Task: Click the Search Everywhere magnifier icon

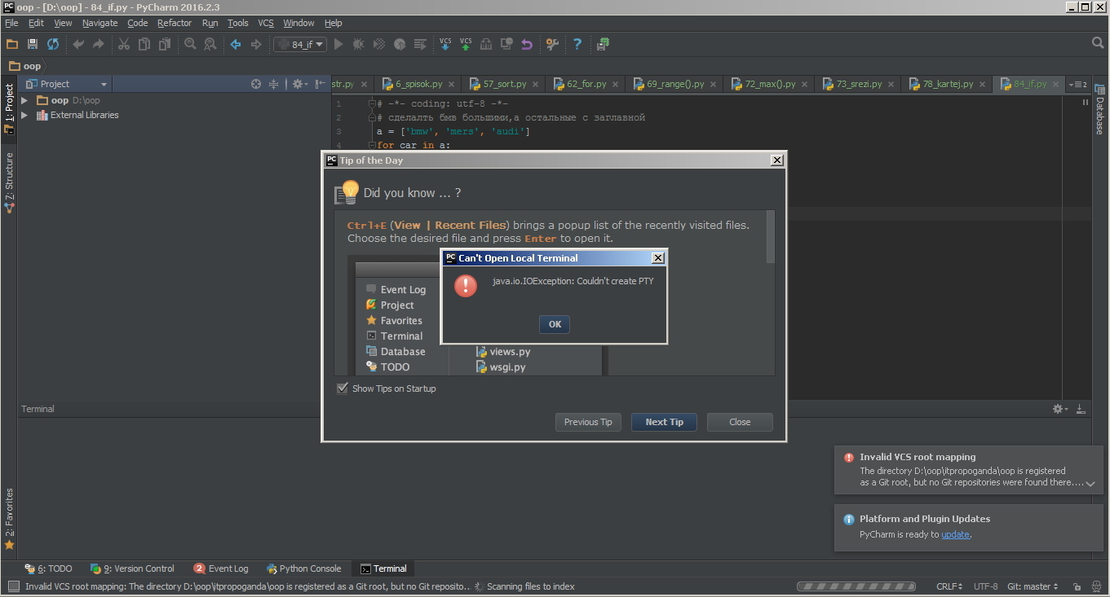Action: coord(1098,43)
